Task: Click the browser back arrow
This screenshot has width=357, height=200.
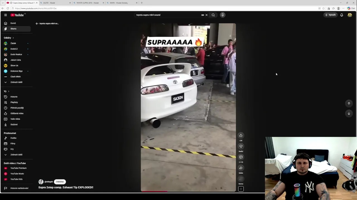Action: click(3, 8)
